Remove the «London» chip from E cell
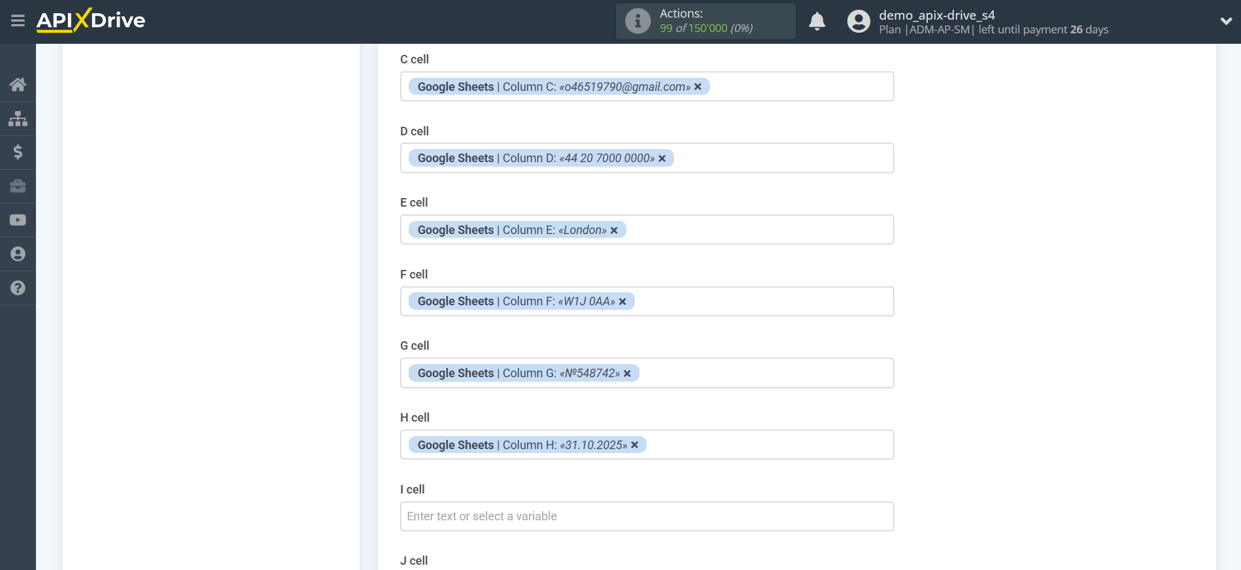1241x570 pixels. click(614, 229)
